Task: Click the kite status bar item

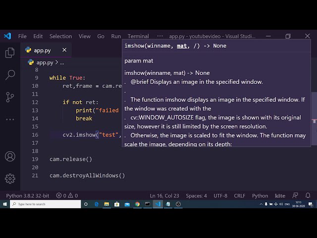Action: point(280,196)
